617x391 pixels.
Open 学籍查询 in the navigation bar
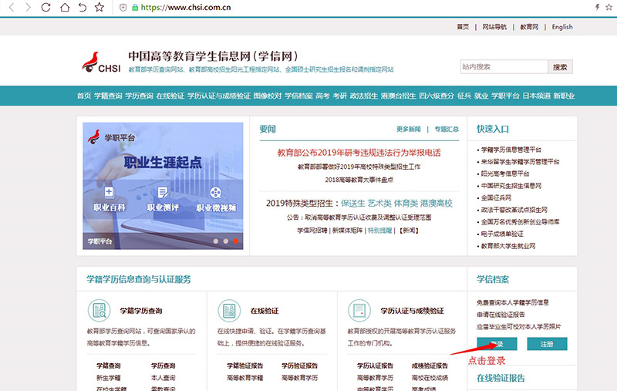tap(108, 96)
